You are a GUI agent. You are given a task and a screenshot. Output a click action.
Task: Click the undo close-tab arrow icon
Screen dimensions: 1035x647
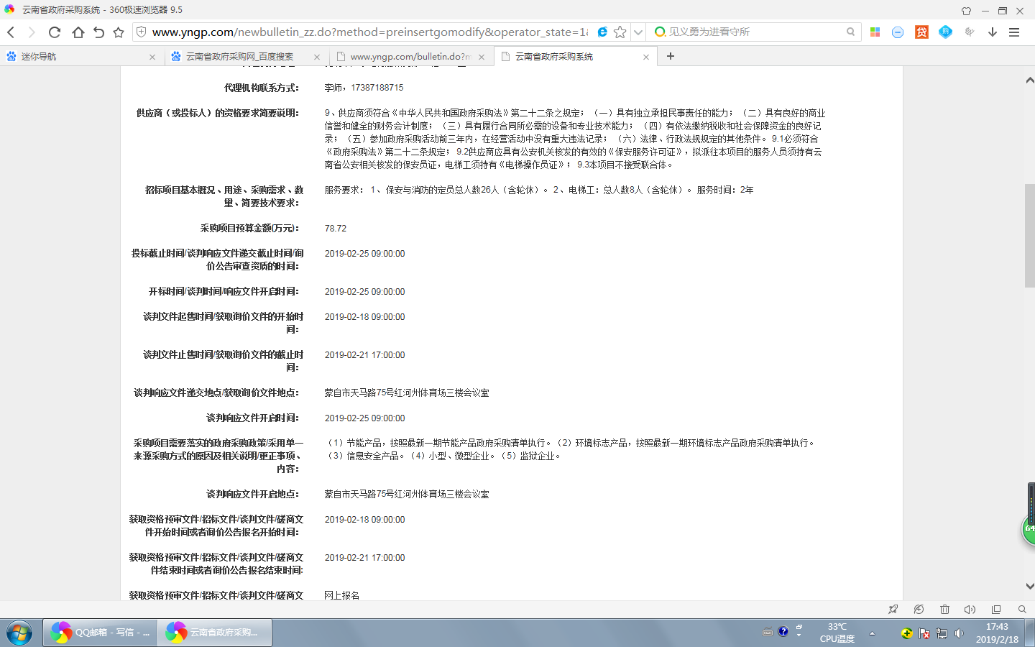(98, 32)
